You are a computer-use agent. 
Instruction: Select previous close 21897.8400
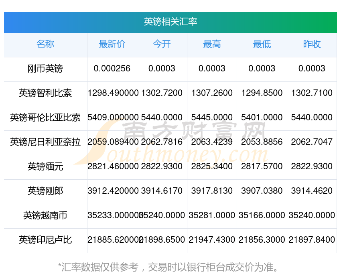pos(312,240)
